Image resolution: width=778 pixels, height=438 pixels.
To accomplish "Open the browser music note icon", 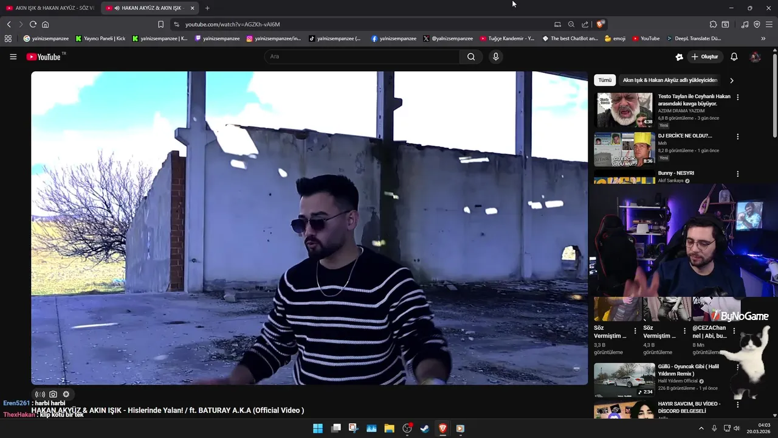I will 745,24.
